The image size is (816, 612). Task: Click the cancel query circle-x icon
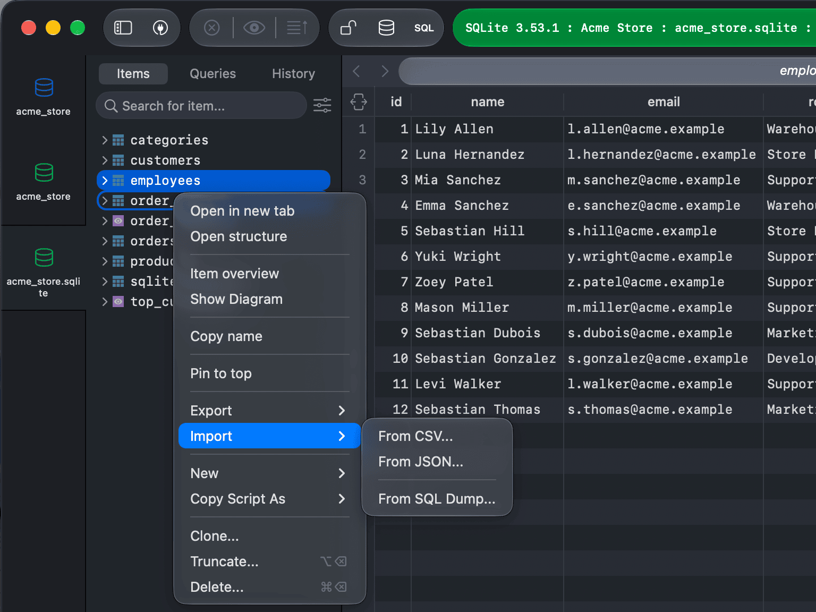(212, 28)
